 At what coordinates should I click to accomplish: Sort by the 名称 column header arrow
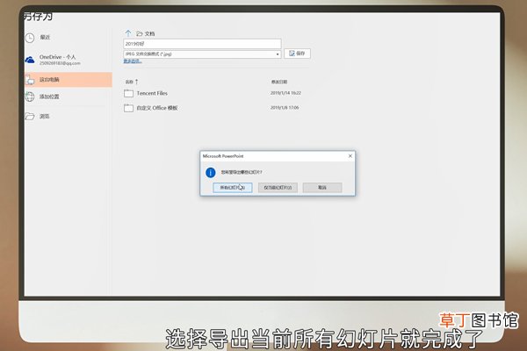137,82
